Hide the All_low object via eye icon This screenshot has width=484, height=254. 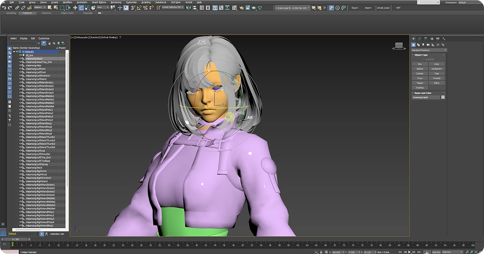click(x=21, y=55)
